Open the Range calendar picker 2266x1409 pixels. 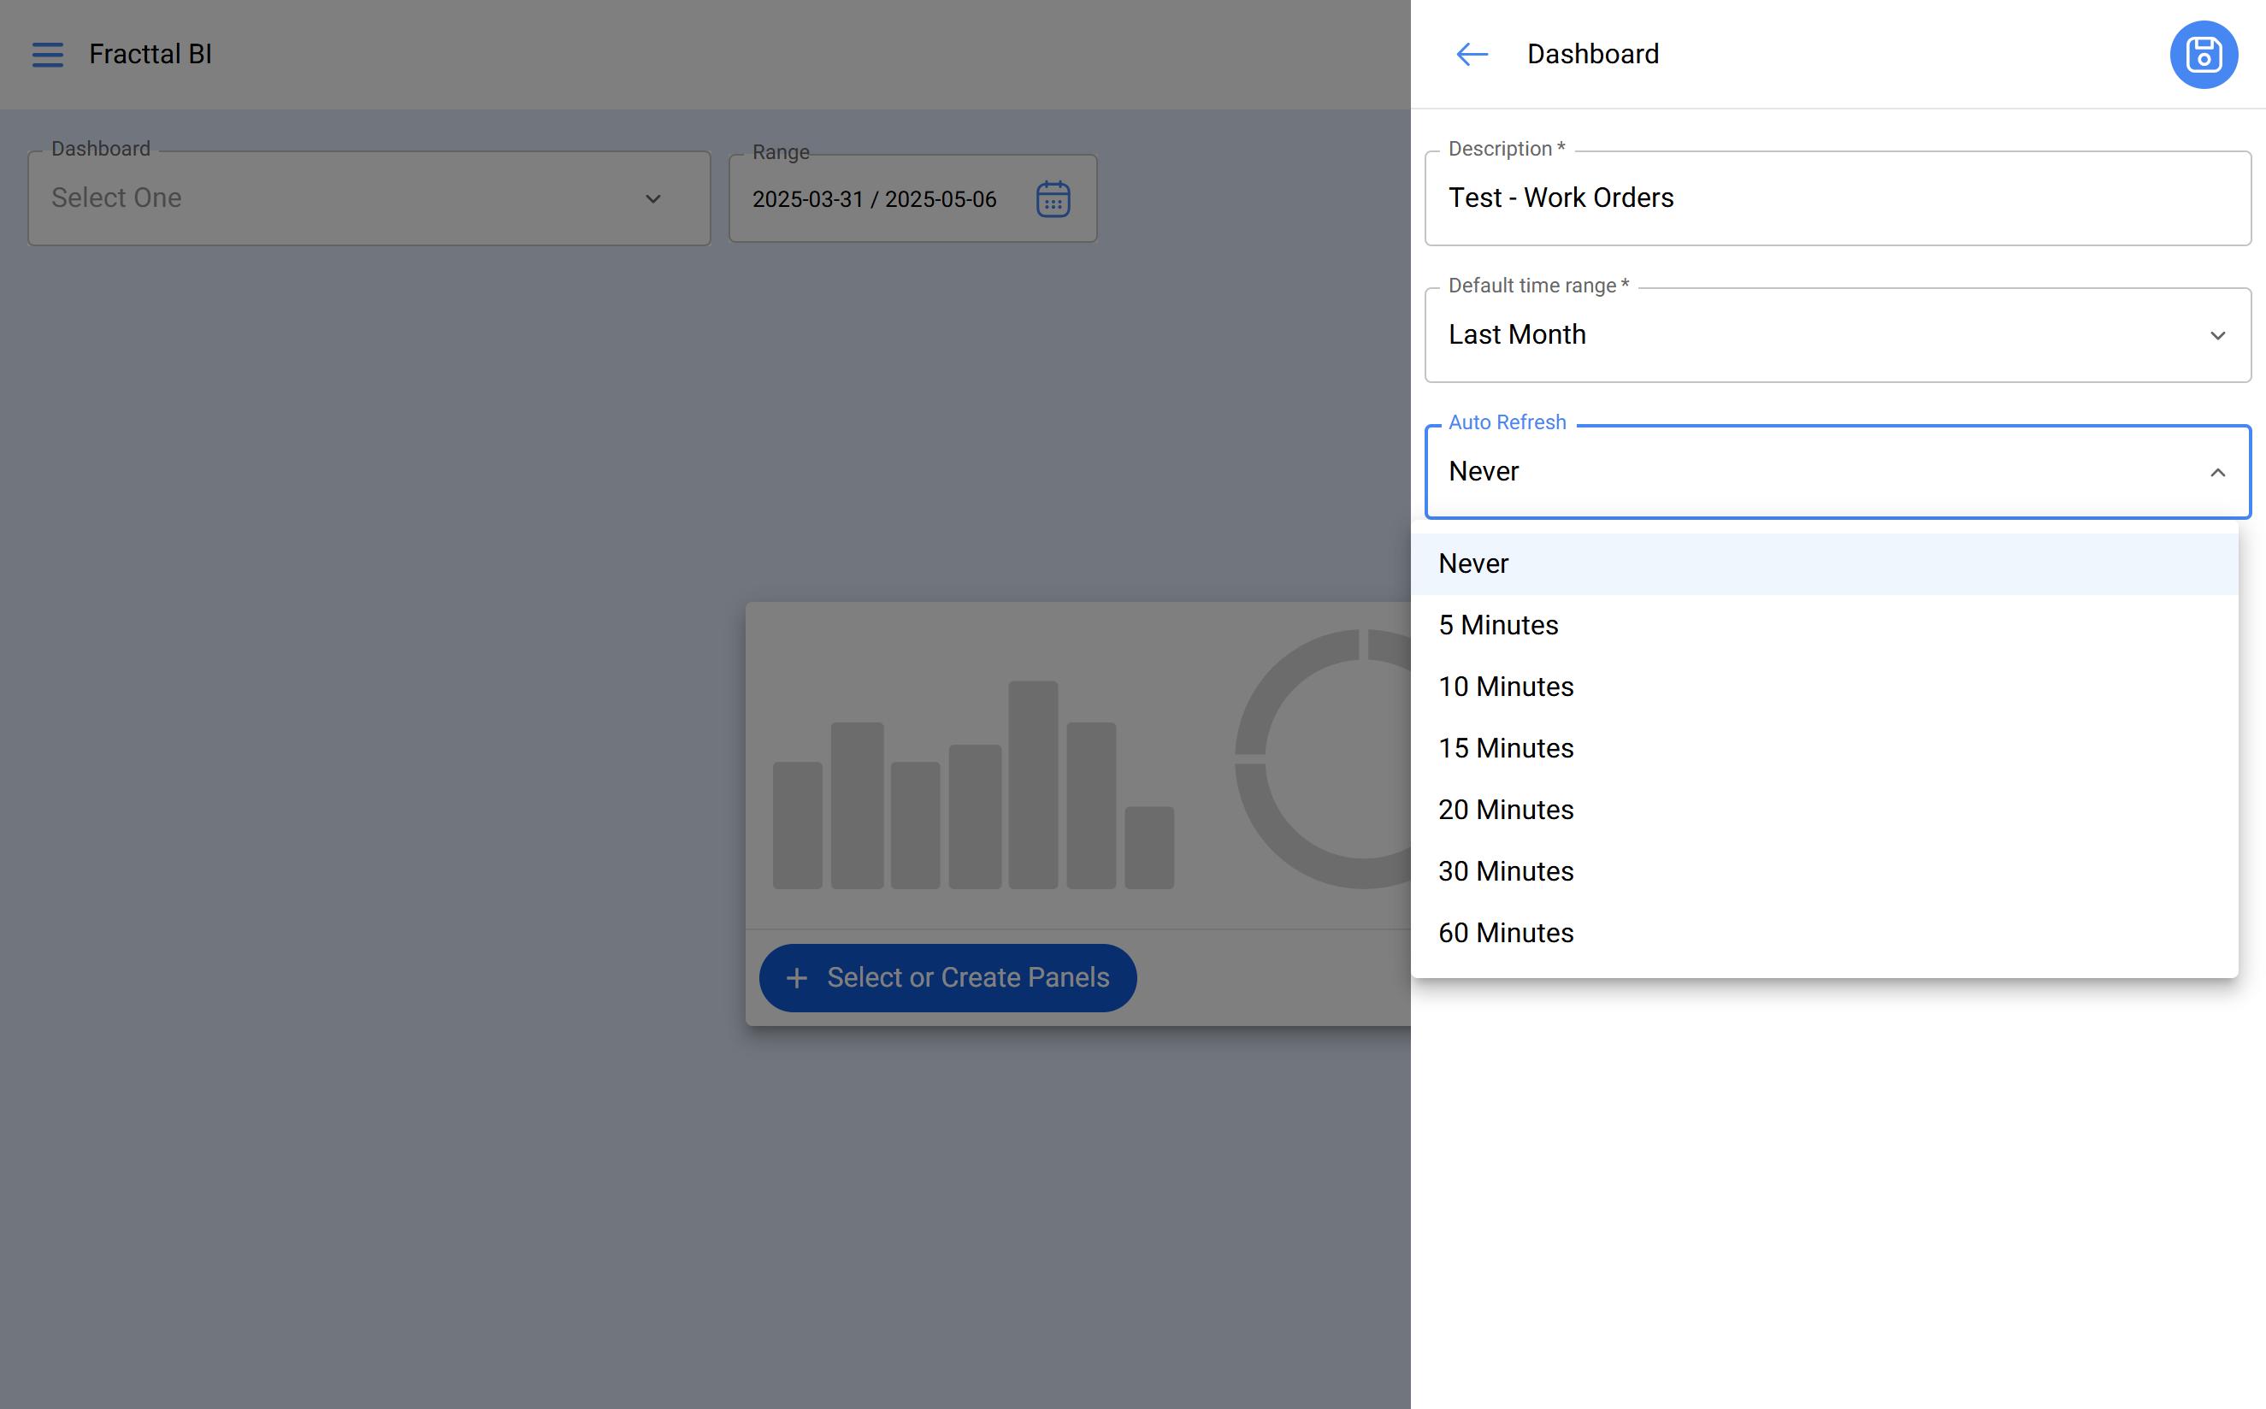(1053, 198)
